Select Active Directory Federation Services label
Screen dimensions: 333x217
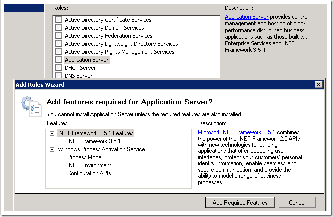point(109,36)
